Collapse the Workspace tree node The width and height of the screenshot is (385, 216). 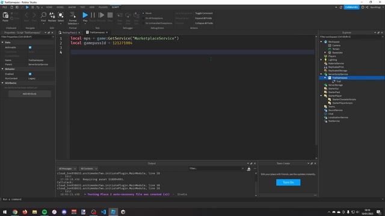click(x=321, y=42)
